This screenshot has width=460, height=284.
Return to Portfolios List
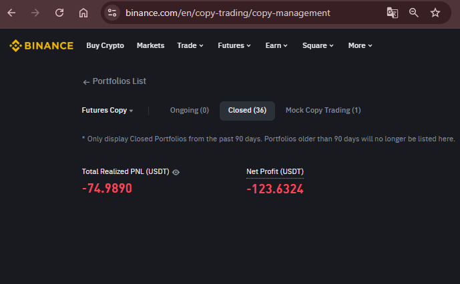[114, 81]
